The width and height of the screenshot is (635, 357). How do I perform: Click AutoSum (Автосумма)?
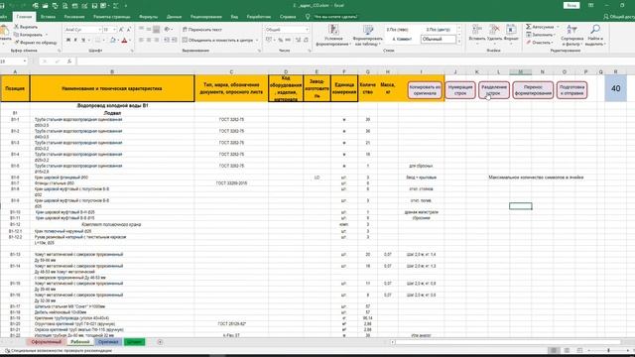pos(540,27)
